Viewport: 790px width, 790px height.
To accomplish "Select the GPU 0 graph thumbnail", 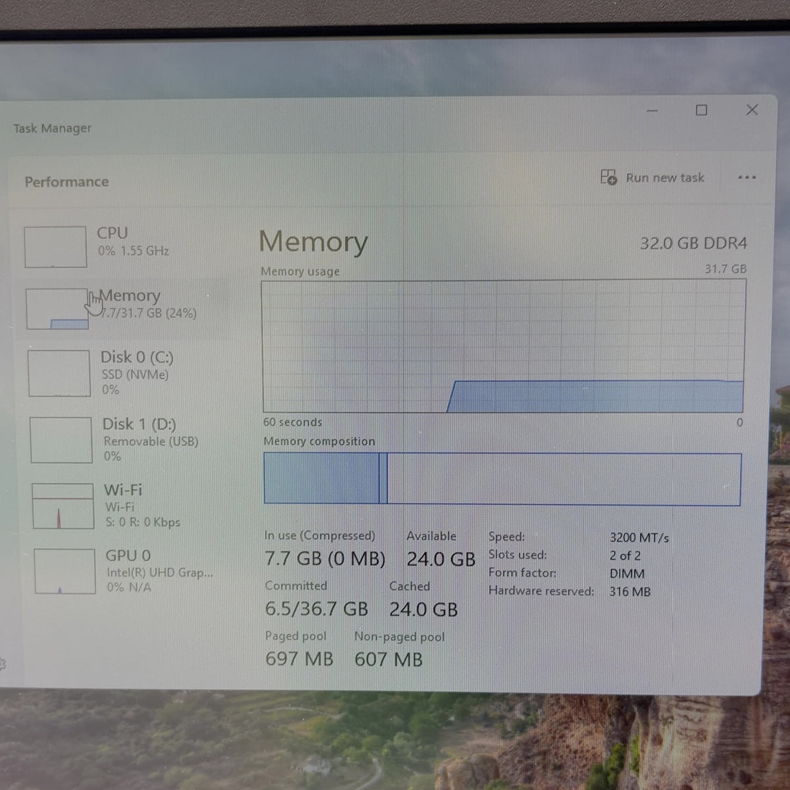I will (65, 571).
